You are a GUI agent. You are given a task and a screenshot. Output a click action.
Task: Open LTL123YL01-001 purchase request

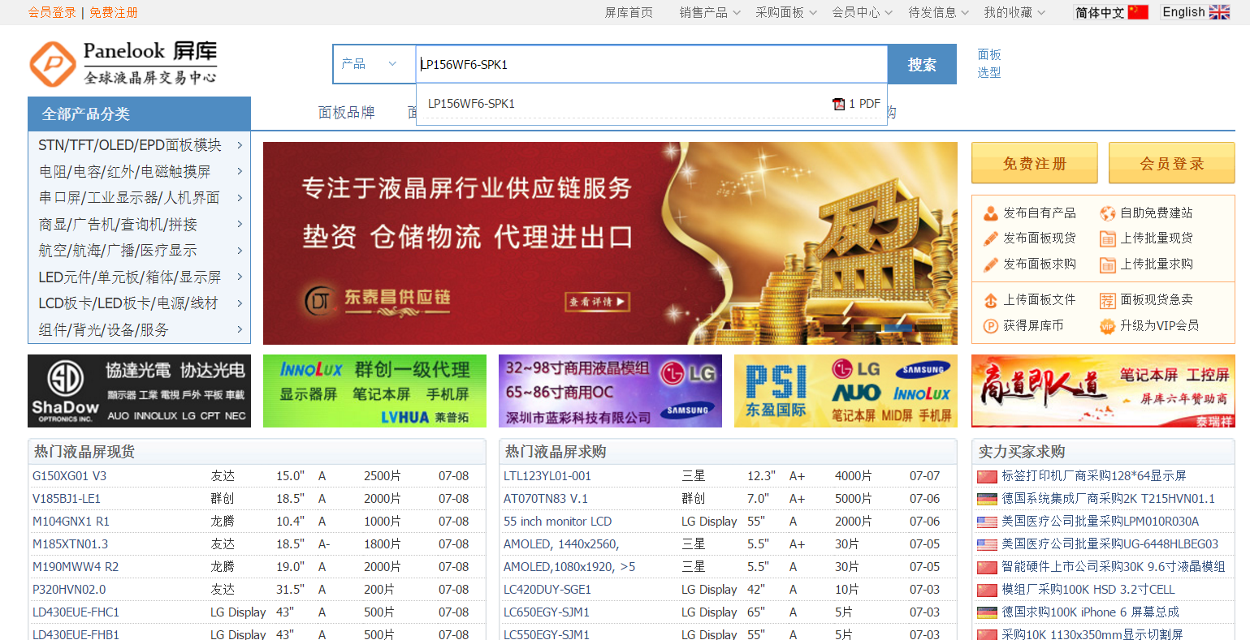tap(547, 476)
